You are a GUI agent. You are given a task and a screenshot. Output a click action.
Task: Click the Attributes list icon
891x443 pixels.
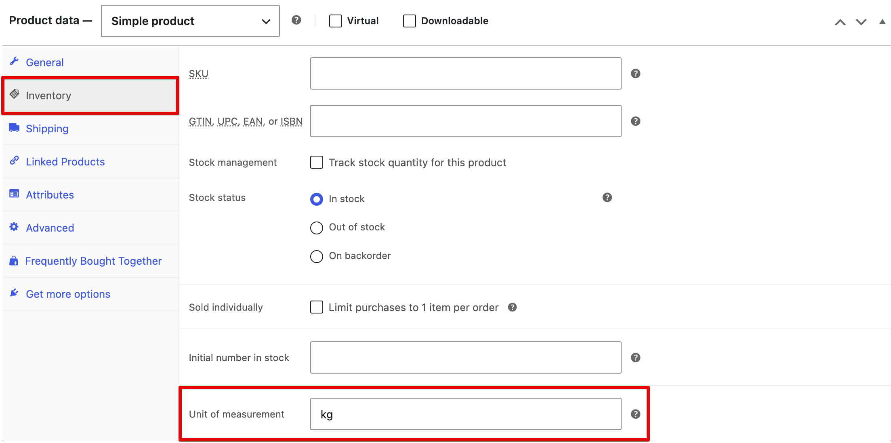[14, 194]
